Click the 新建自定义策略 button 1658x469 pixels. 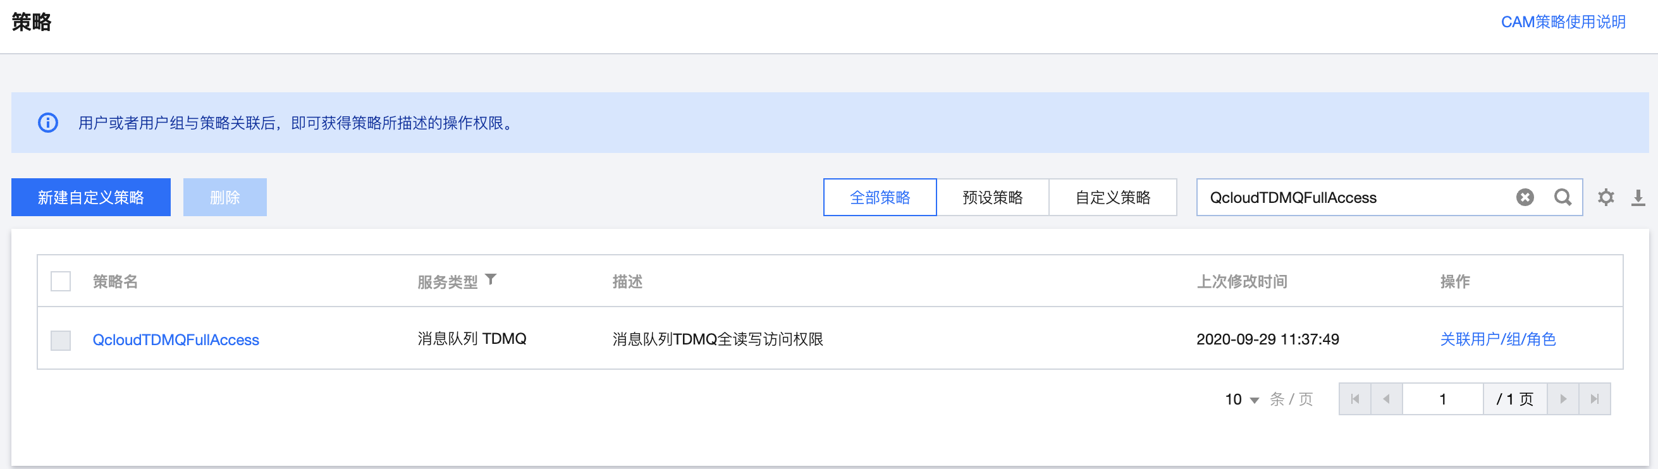91,197
